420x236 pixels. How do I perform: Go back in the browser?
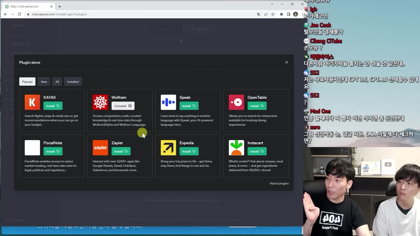[5, 14]
